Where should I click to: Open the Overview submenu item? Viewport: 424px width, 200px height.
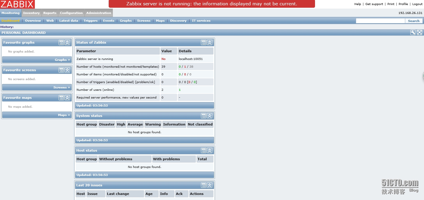[x=33, y=21]
